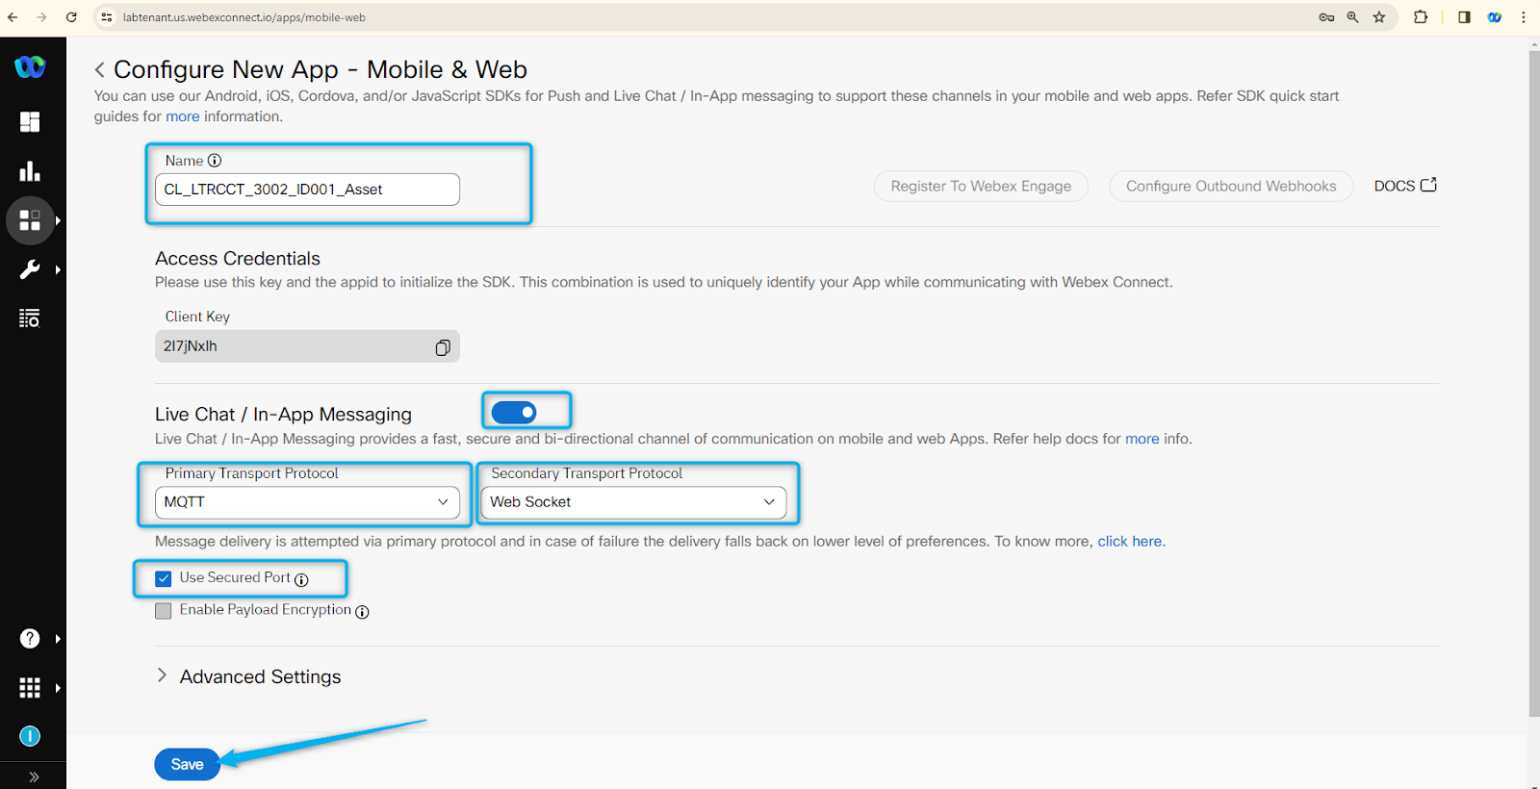Image resolution: width=1540 pixels, height=789 pixels.
Task: Expand app switcher submenu arrow
Action: (59, 688)
